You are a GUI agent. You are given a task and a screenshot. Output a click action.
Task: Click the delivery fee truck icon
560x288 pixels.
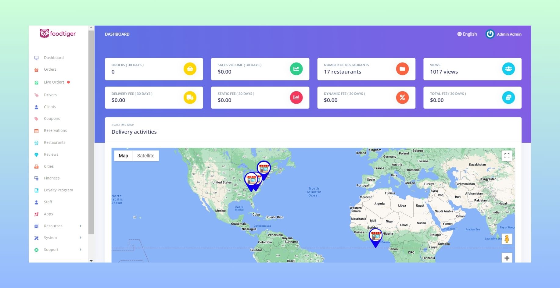tap(190, 98)
